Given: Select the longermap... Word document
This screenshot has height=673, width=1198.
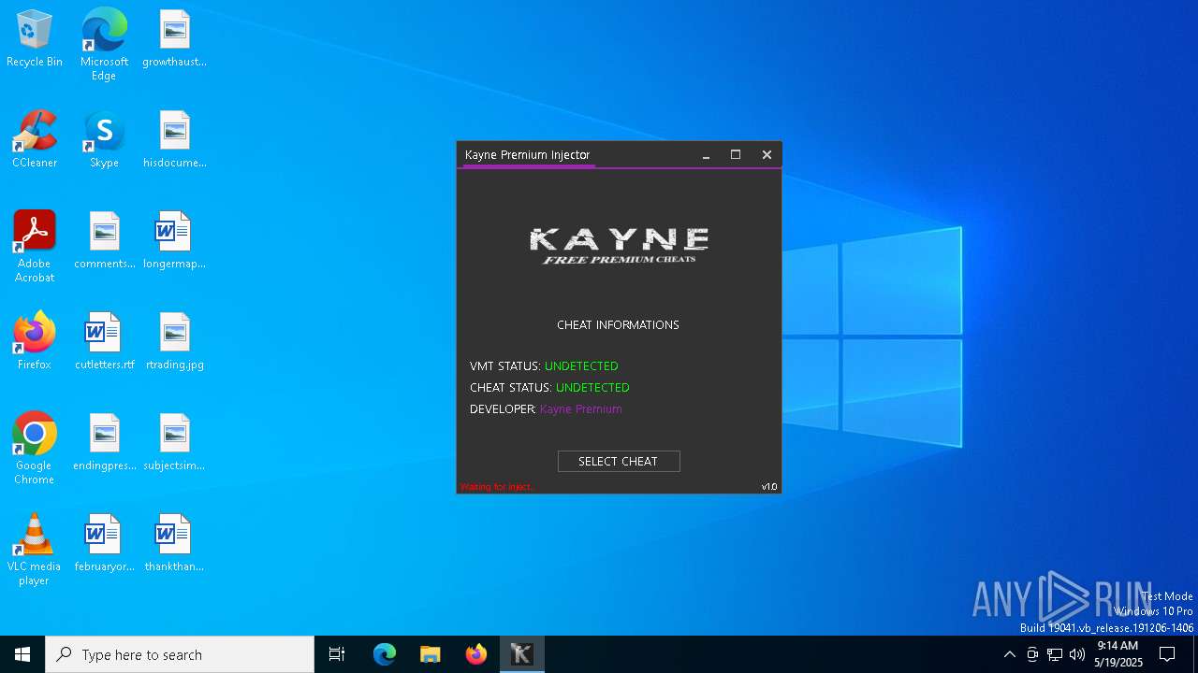Looking at the screenshot, I should (x=174, y=241).
